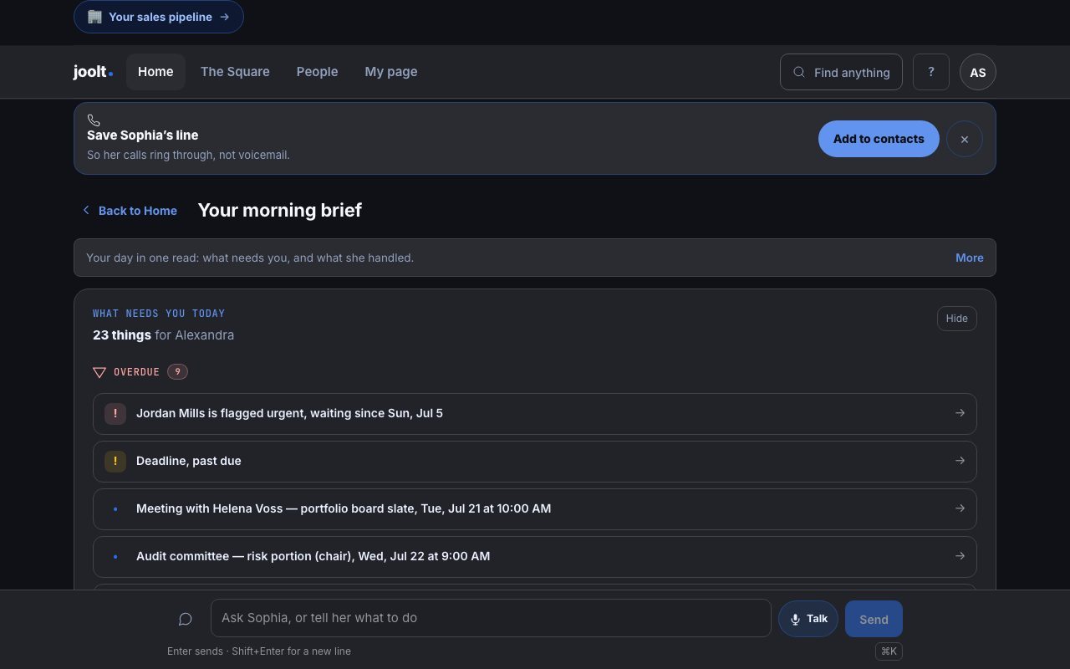Open Audit committee risk portion item
The image size is (1070, 669).
[x=535, y=557]
